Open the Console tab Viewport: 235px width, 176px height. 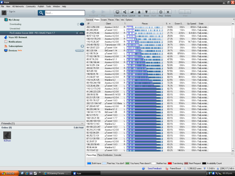pos(117,155)
